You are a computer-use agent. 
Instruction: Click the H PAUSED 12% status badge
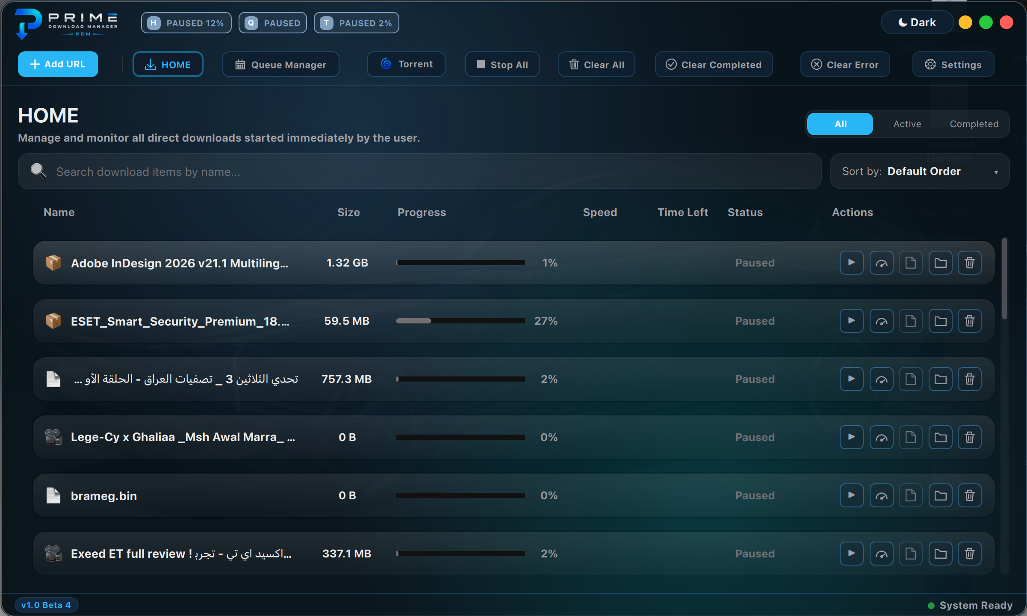(186, 23)
